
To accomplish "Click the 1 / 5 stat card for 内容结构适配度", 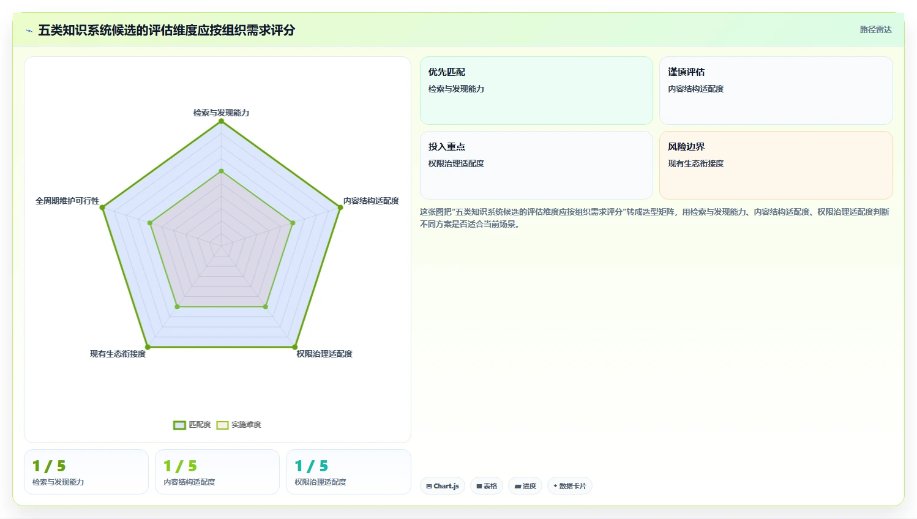I will (217, 472).
